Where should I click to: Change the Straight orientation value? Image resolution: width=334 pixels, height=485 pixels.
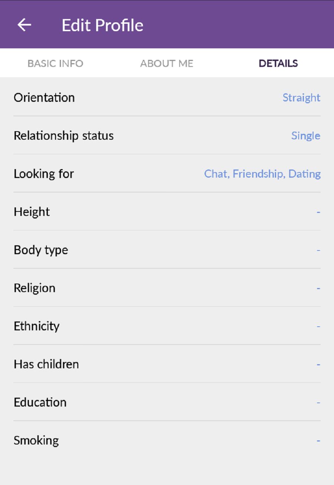coord(301,97)
